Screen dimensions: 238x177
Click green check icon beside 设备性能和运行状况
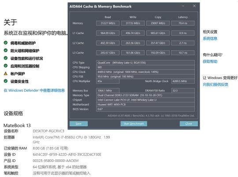click(x=6, y=58)
